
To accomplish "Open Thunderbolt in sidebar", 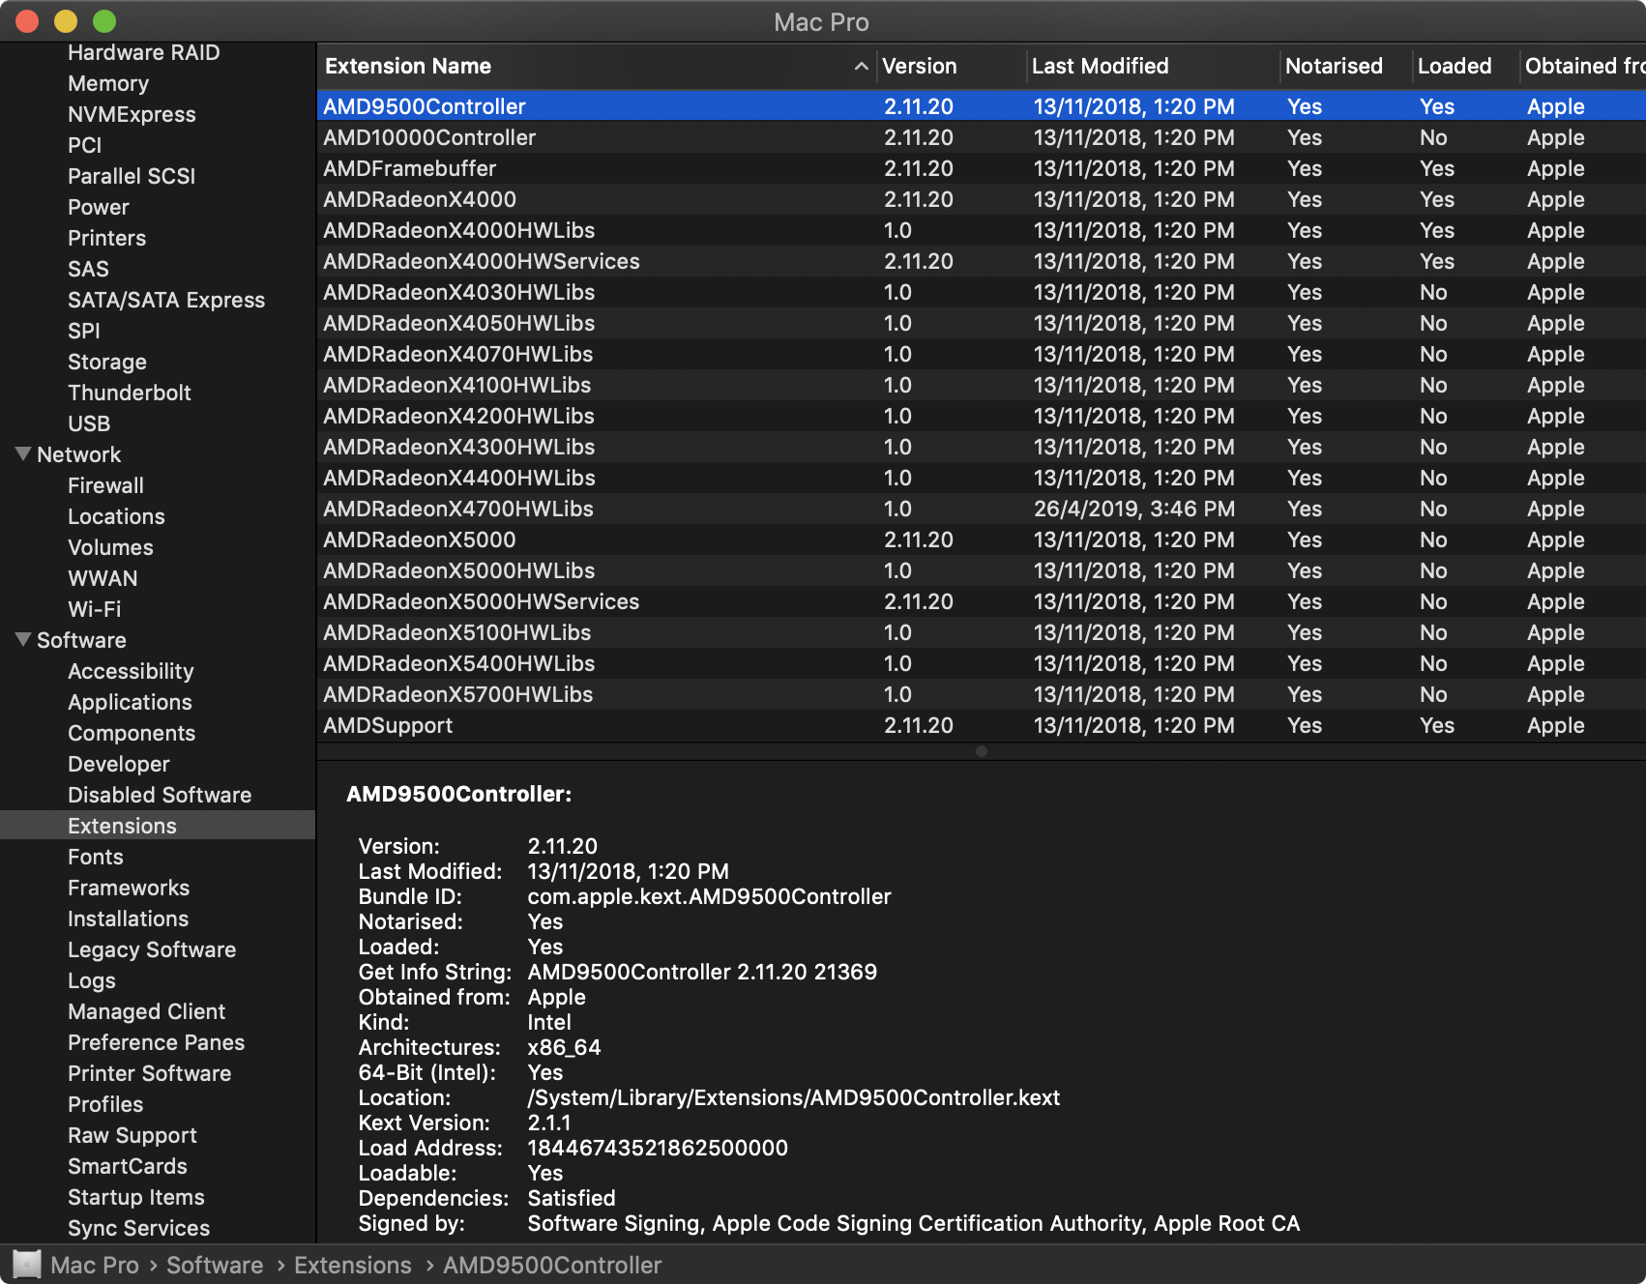I will pyautogui.click(x=130, y=393).
